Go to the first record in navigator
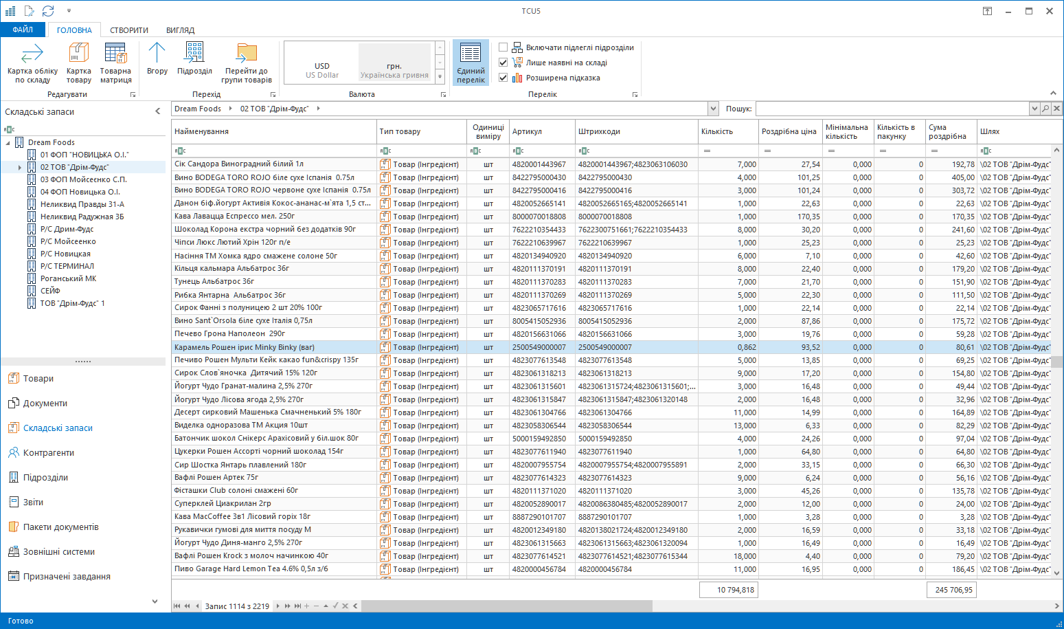This screenshot has width=1064, height=629. 177,606
